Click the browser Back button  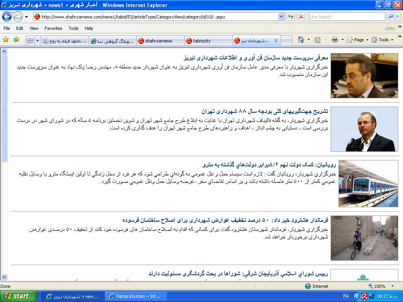tap(7, 17)
